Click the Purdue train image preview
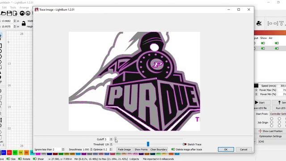The image size is (286, 161). tap(134, 81)
